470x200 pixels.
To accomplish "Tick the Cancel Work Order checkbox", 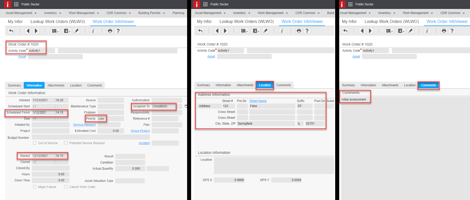I will pos(66,187).
